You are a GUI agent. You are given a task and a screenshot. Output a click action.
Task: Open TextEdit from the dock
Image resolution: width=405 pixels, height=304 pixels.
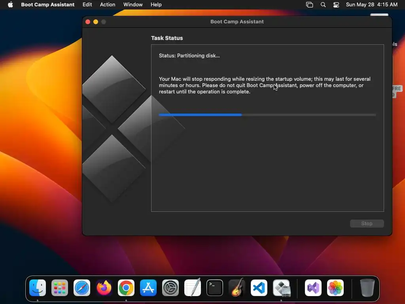click(x=193, y=288)
